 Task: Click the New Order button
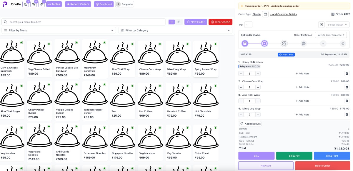196,22
